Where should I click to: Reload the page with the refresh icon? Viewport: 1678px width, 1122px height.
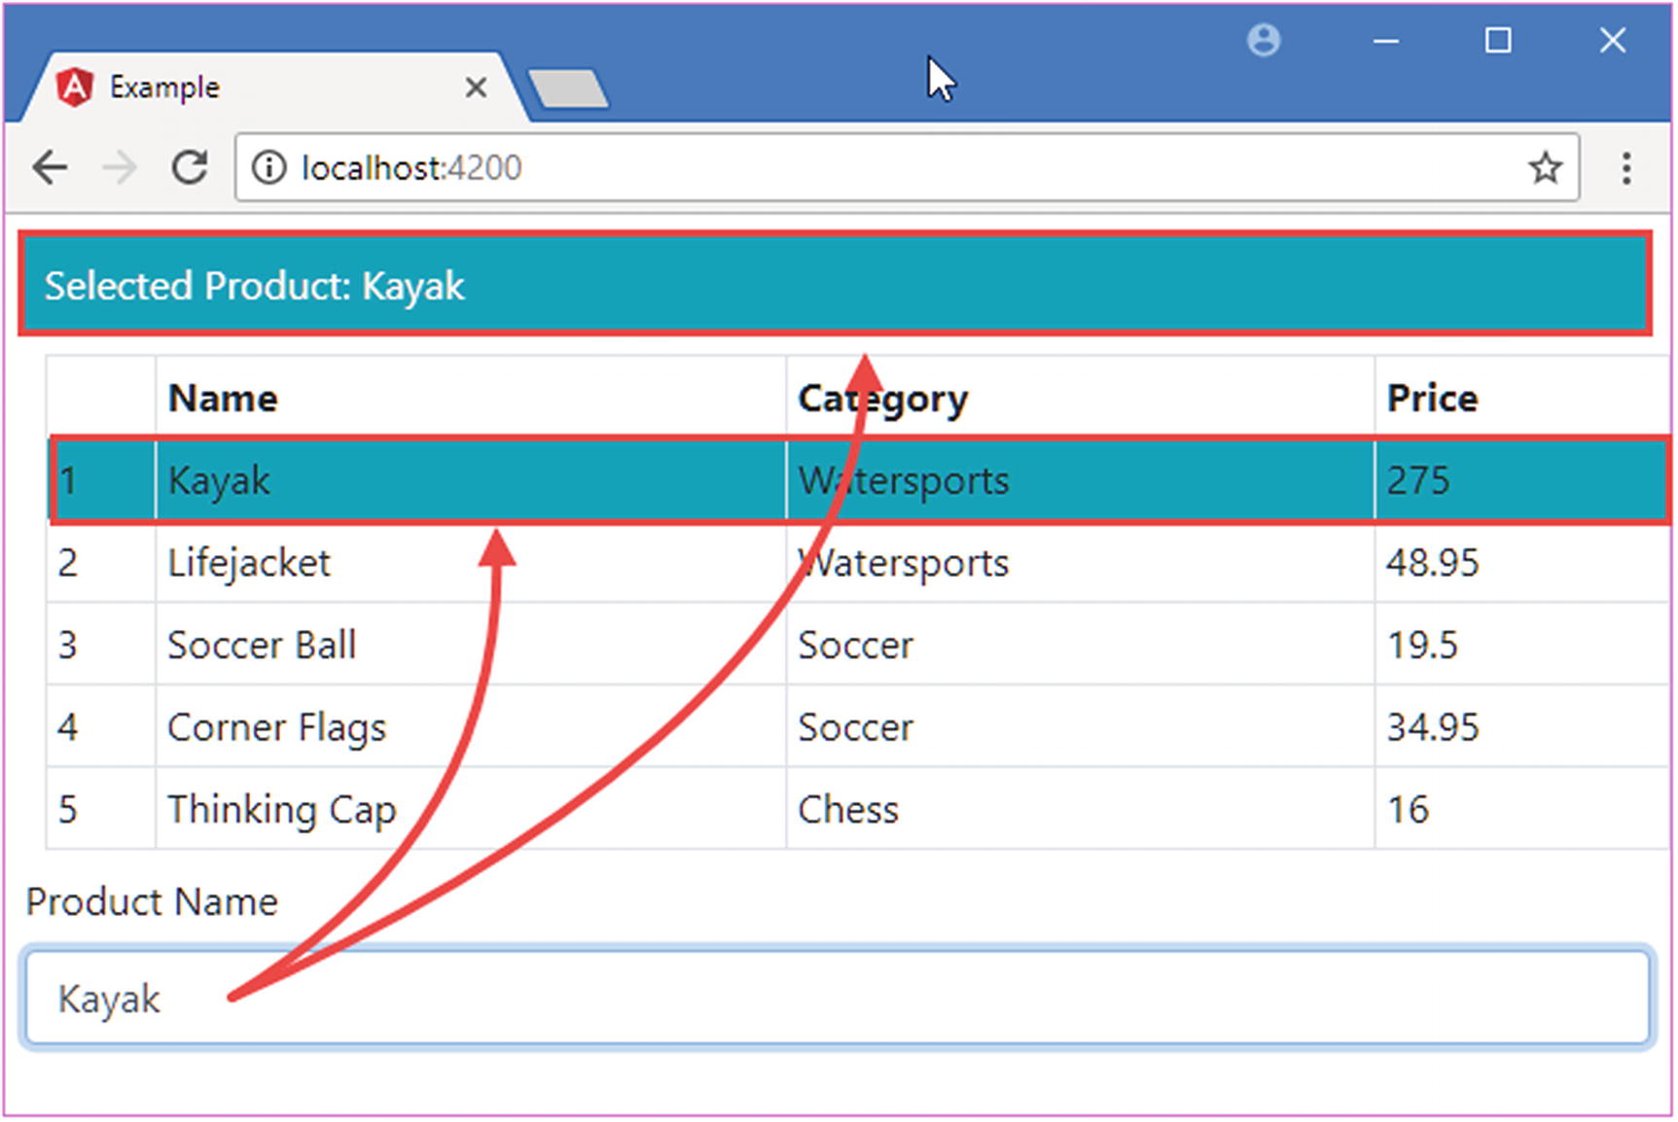[x=190, y=168]
